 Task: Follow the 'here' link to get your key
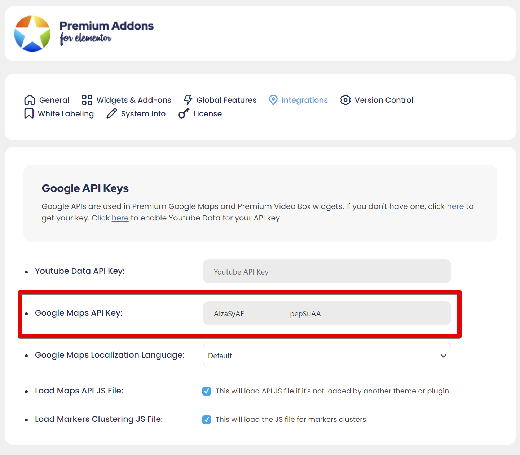(x=455, y=206)
